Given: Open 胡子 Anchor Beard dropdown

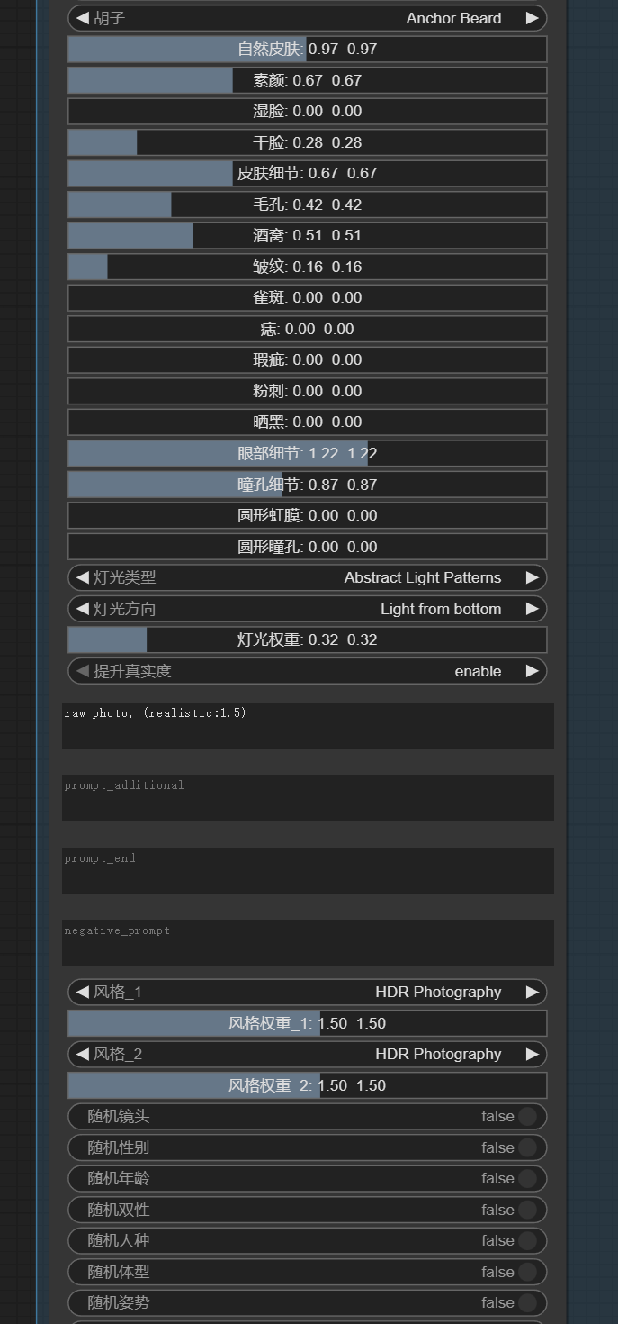Looking at the screenshot, I should click(308, 18).
